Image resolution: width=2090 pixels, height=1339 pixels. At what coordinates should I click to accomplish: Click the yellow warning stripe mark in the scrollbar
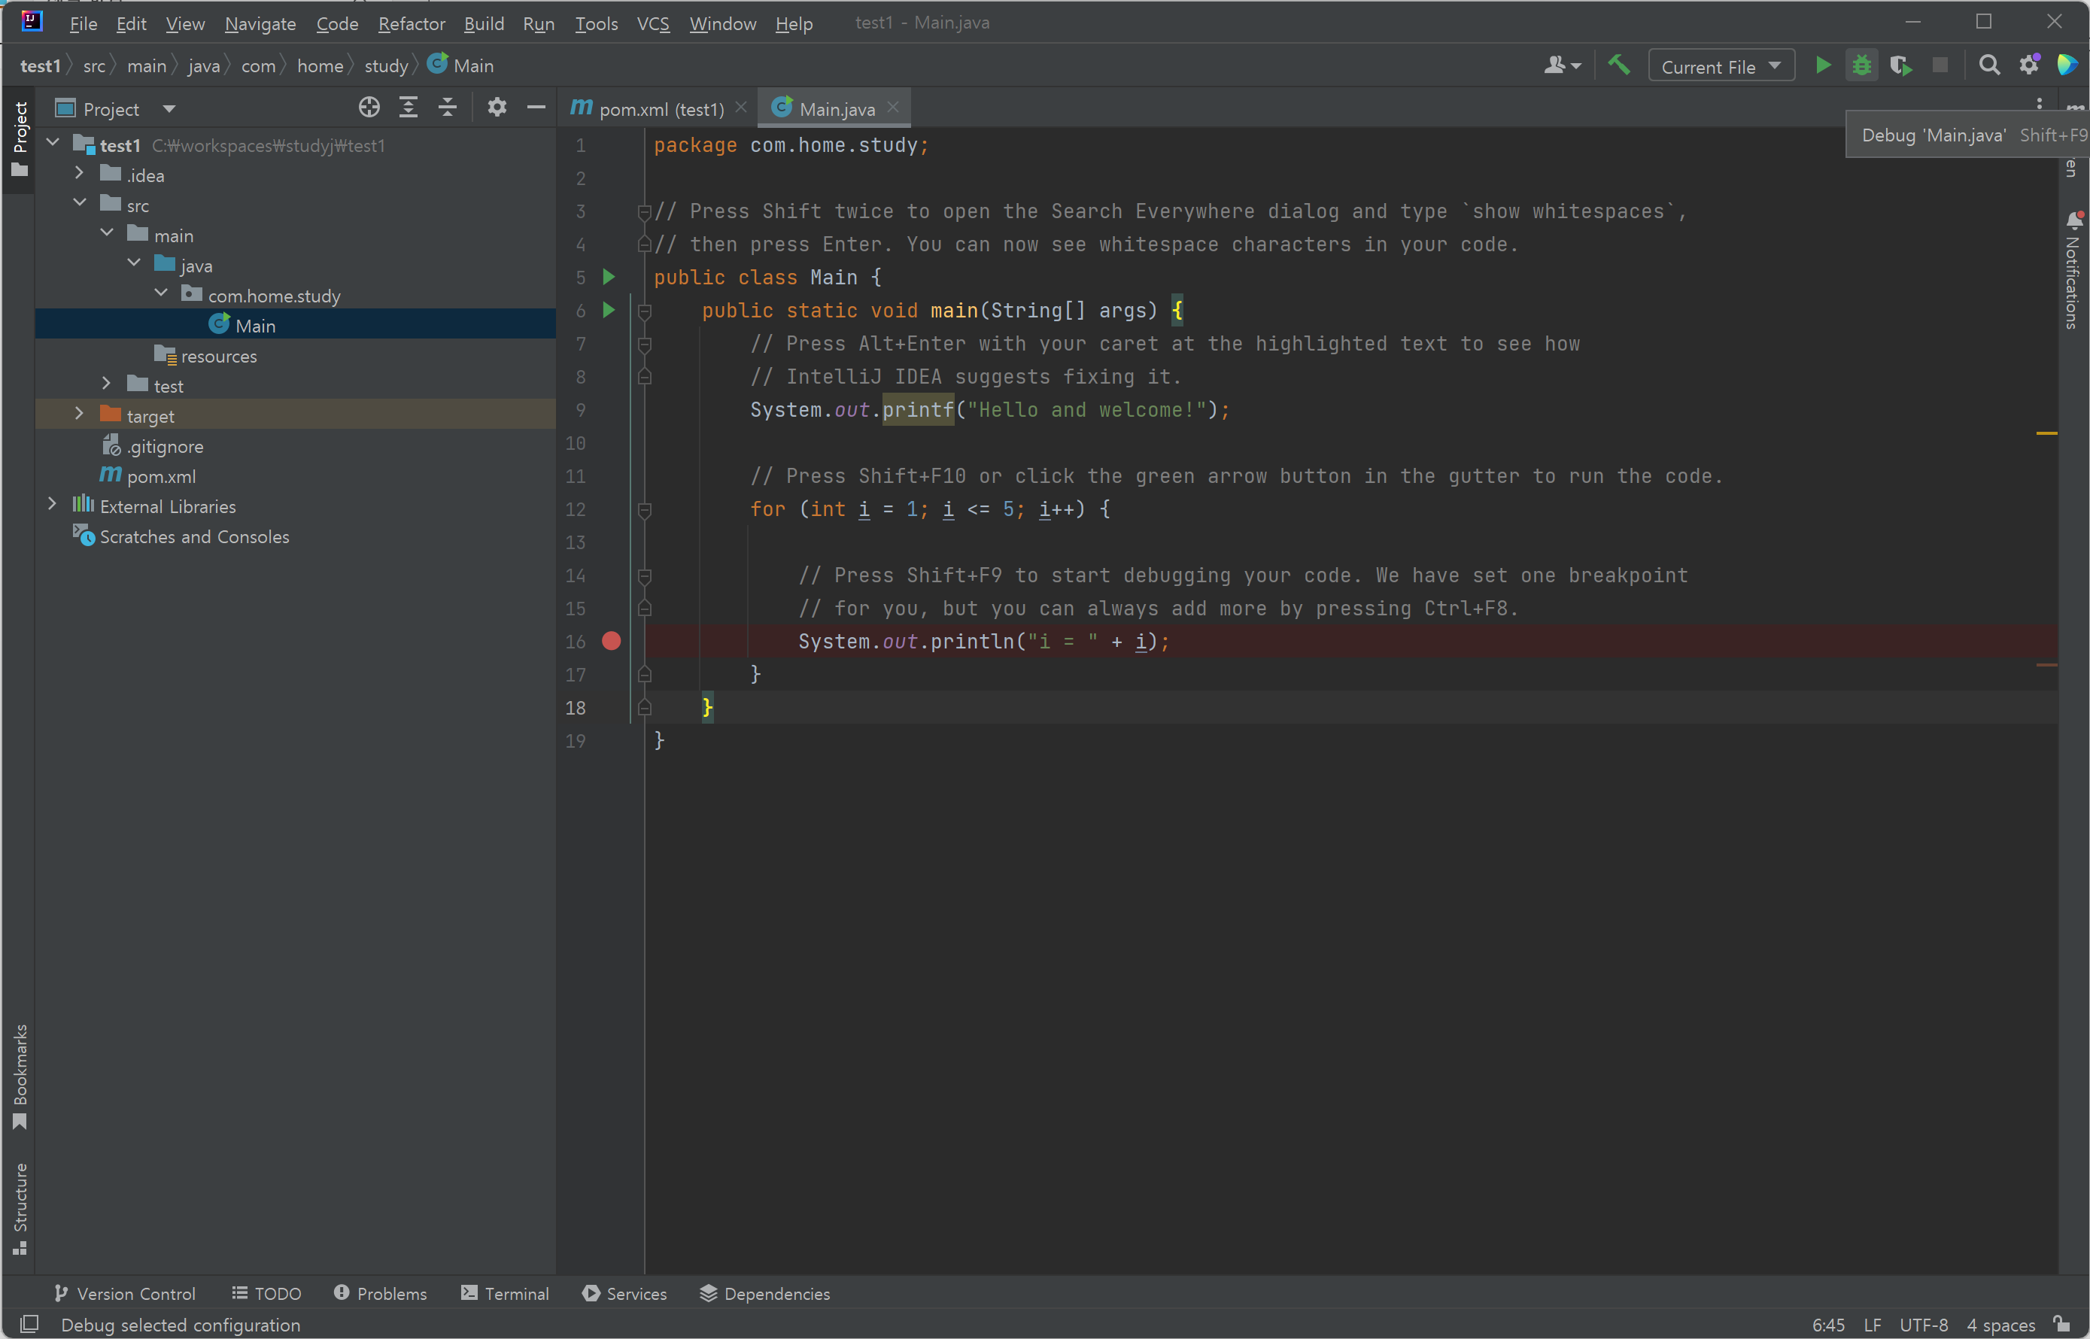coord(2046,433)
